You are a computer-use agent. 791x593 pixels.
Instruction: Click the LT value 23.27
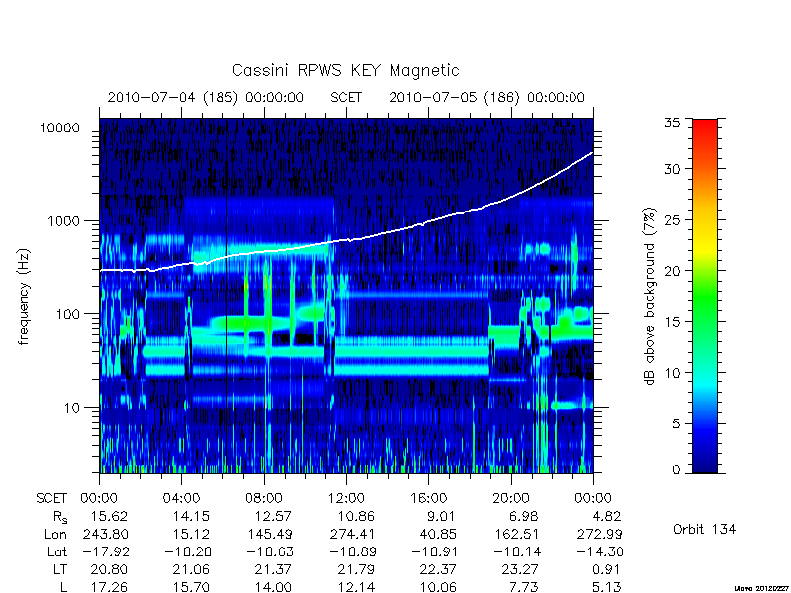(x=520, y=570)
